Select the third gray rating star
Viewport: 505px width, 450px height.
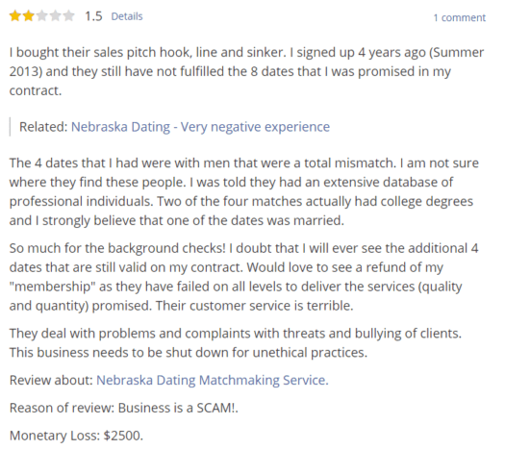pyautogui.click(x=42, y=15)
